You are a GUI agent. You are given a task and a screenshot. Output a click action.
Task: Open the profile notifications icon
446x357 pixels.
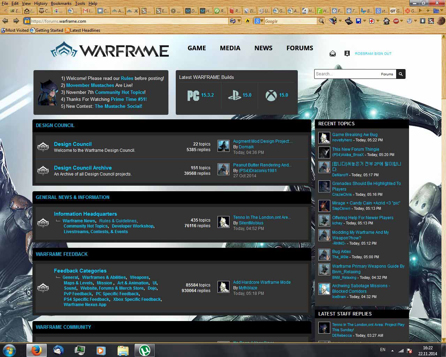pos(347,53)
